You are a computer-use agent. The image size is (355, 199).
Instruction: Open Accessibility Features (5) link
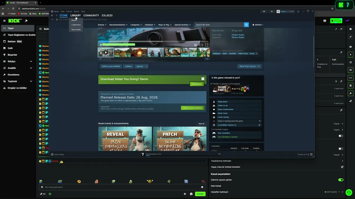click(x=227, y=125)
